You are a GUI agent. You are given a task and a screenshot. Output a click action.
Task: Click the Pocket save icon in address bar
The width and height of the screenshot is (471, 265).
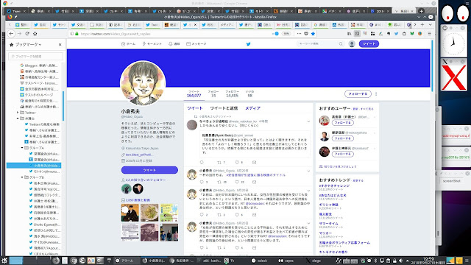pos(306,34)
